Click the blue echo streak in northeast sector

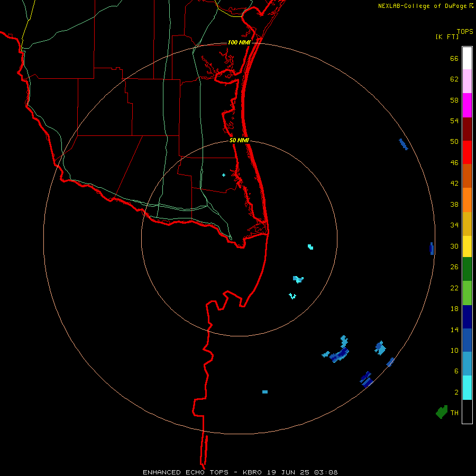(x=404, y=144)
